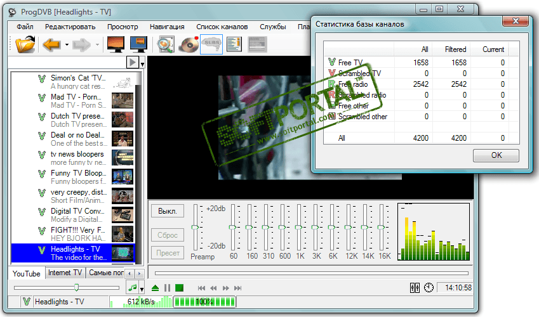Click the 1K equalizer band slider
This screenshot has width=539, height=317.
(x=299, y=228)
